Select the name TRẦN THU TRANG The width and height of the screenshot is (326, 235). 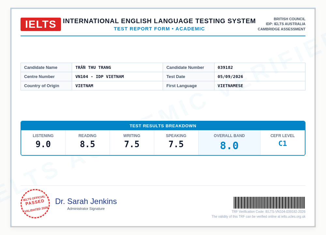point(93,68)
